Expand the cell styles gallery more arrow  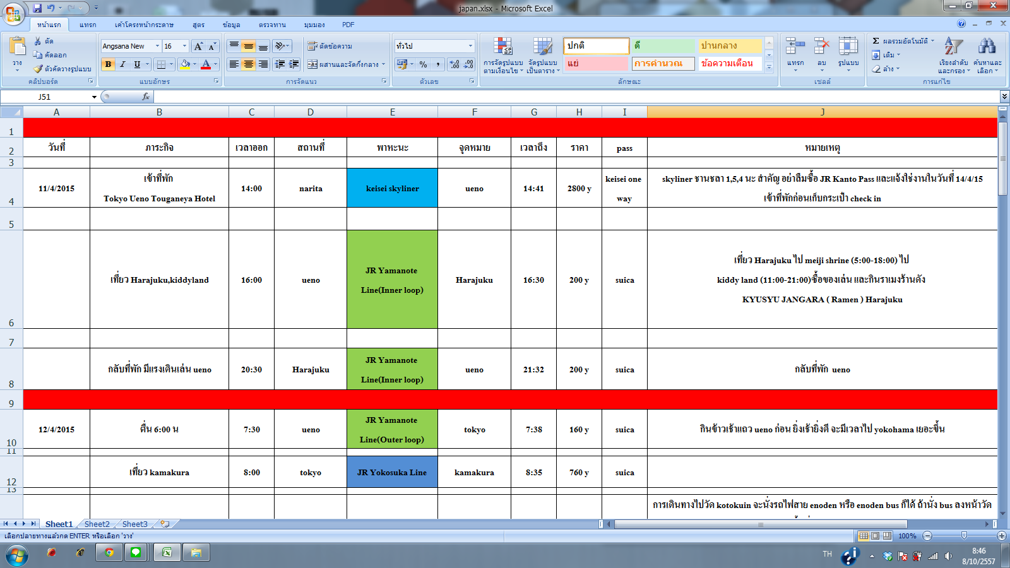click(x=769, y=67)
